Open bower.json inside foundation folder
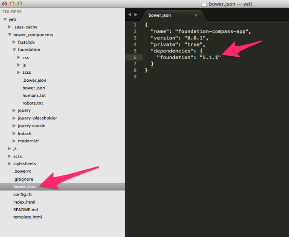 click(34, 88)
